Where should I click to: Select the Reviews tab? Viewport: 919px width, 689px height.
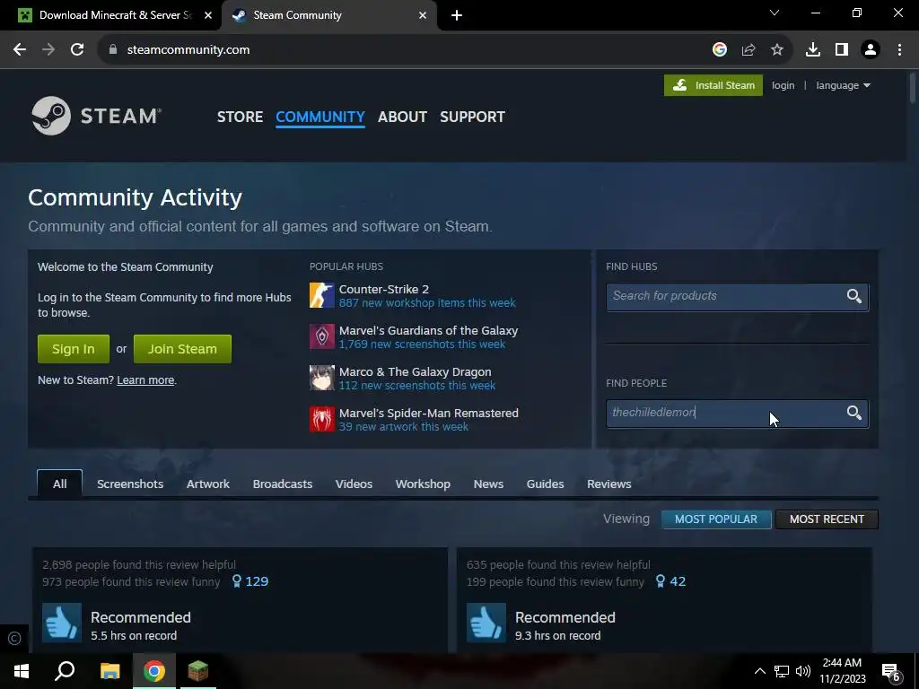609,484
